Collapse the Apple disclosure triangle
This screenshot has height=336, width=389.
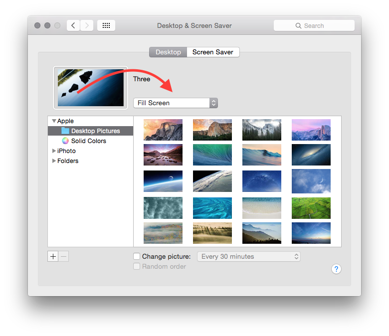point(54,121)
